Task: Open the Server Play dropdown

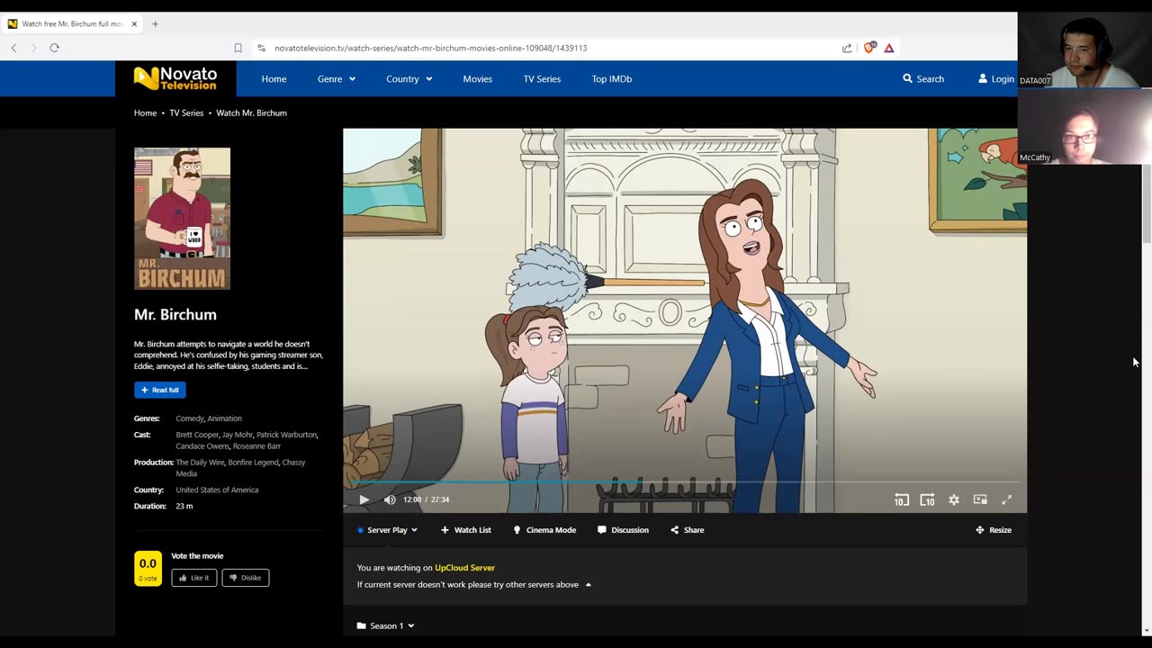Action: pos(388,530)
